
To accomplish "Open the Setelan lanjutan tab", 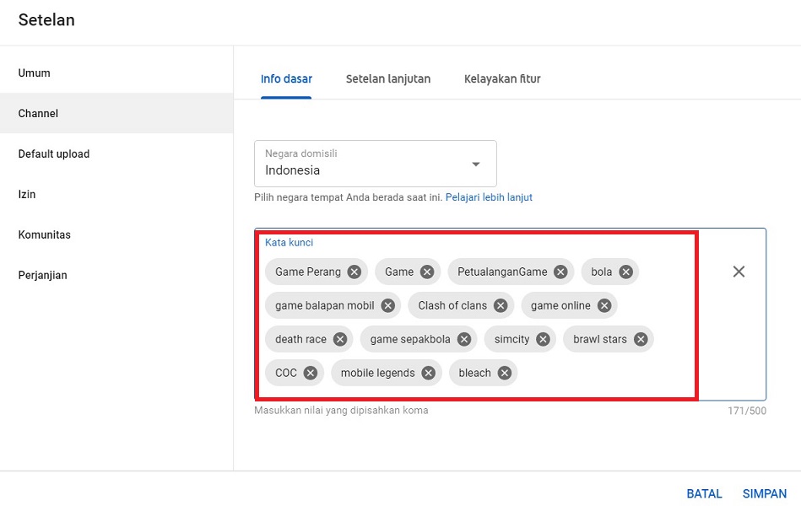I will click(x=388, y=79).
